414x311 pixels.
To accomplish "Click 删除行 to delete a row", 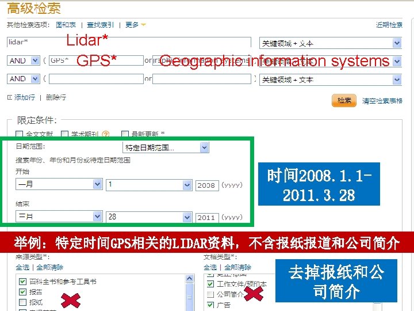I will pyautogui.click(x=56, y=97).
